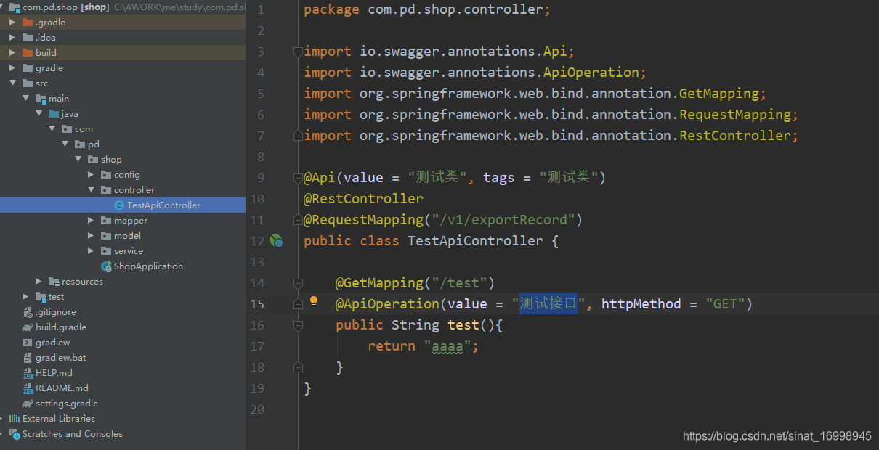Click the TestApiController class name in code
The width and height of the screenshot is (879, 450).
(475, 241)
